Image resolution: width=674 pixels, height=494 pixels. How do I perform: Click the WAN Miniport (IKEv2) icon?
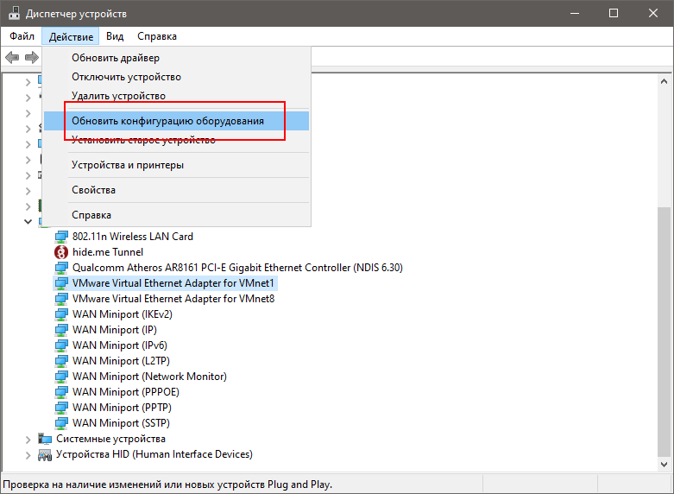(61, 314)
